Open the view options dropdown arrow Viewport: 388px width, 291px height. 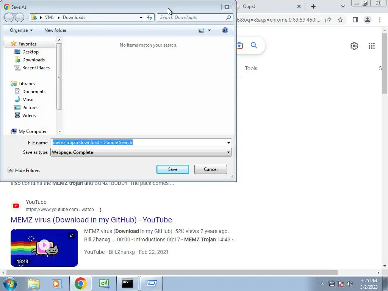click(209, 30)
